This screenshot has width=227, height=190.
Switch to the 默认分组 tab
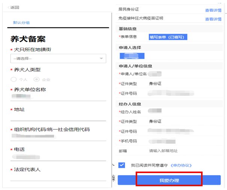coord(21,23)
